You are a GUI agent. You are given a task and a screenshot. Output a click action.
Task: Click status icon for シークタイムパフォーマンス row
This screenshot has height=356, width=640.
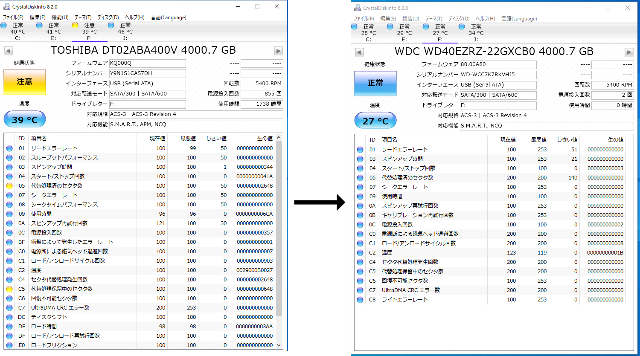coord(9,205)
